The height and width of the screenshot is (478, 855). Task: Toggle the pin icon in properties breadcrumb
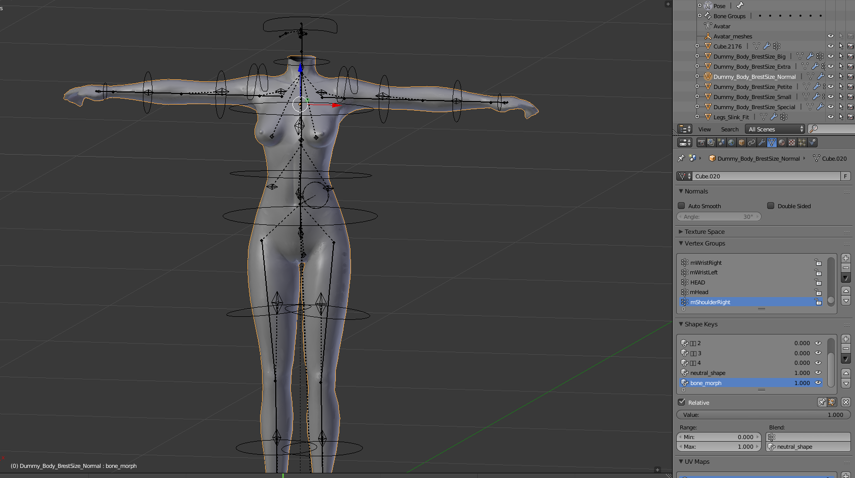tap(681, 158)
